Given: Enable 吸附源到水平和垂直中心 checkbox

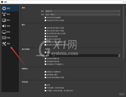Looking at the screenshot, I should (x=45, y=64).
